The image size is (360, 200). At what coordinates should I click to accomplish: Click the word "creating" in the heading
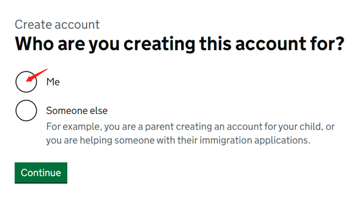pyautogui.click(x=160, y=44)
